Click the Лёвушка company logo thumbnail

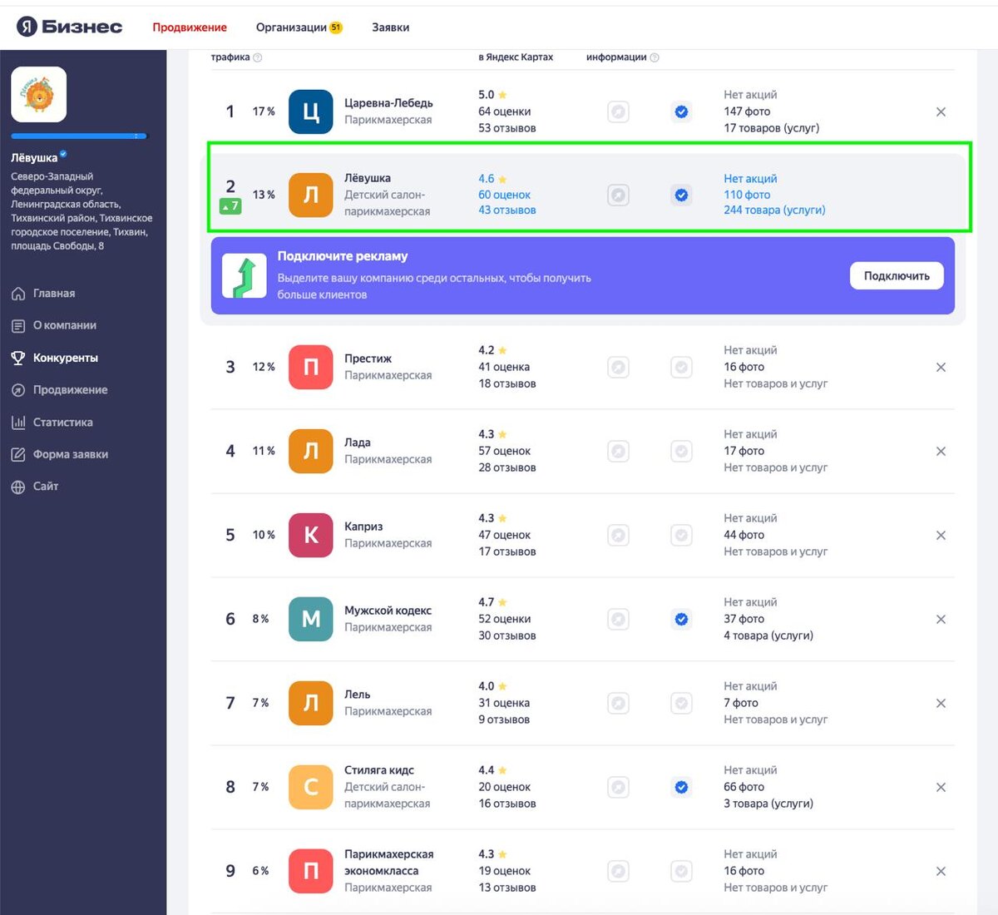click(x=38, y=95)
